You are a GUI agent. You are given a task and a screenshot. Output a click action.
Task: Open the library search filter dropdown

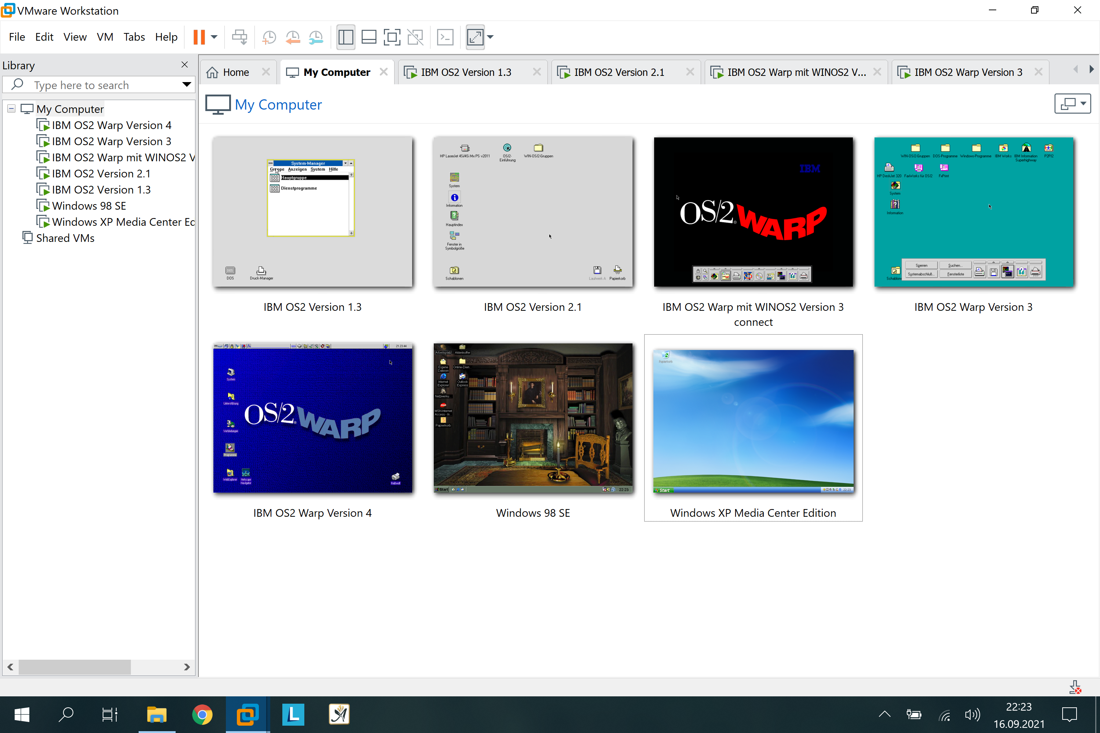coord(186,85)
